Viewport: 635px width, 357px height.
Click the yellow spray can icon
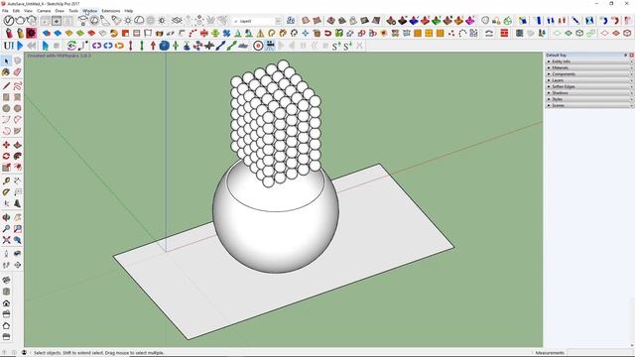point(20,33)
